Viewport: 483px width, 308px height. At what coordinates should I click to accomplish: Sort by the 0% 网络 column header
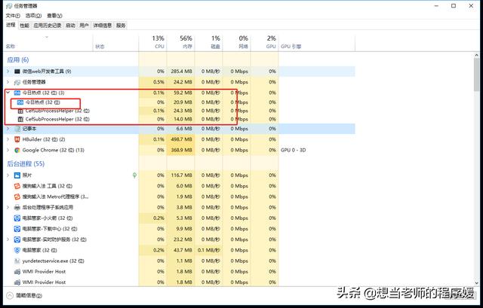[236, 43]
